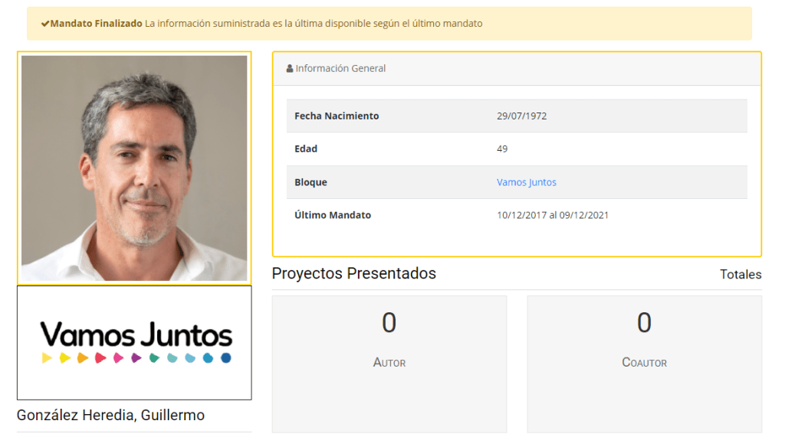
Task: Click the birth date value 29/07/1972
Action: [x=521, y=116]
